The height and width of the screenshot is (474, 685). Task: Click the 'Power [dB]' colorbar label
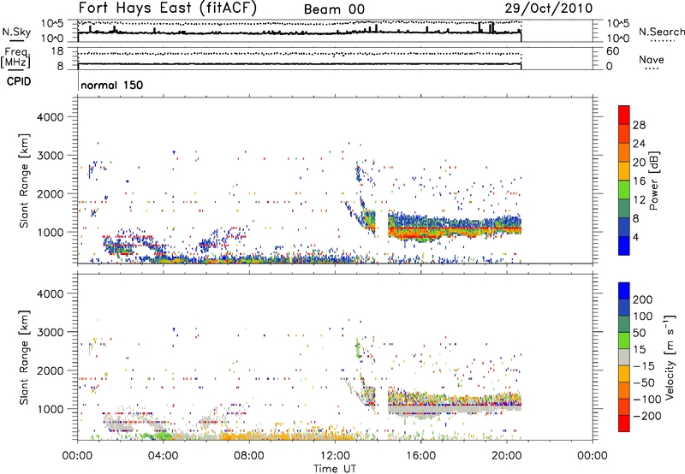(x=653, y=181)
